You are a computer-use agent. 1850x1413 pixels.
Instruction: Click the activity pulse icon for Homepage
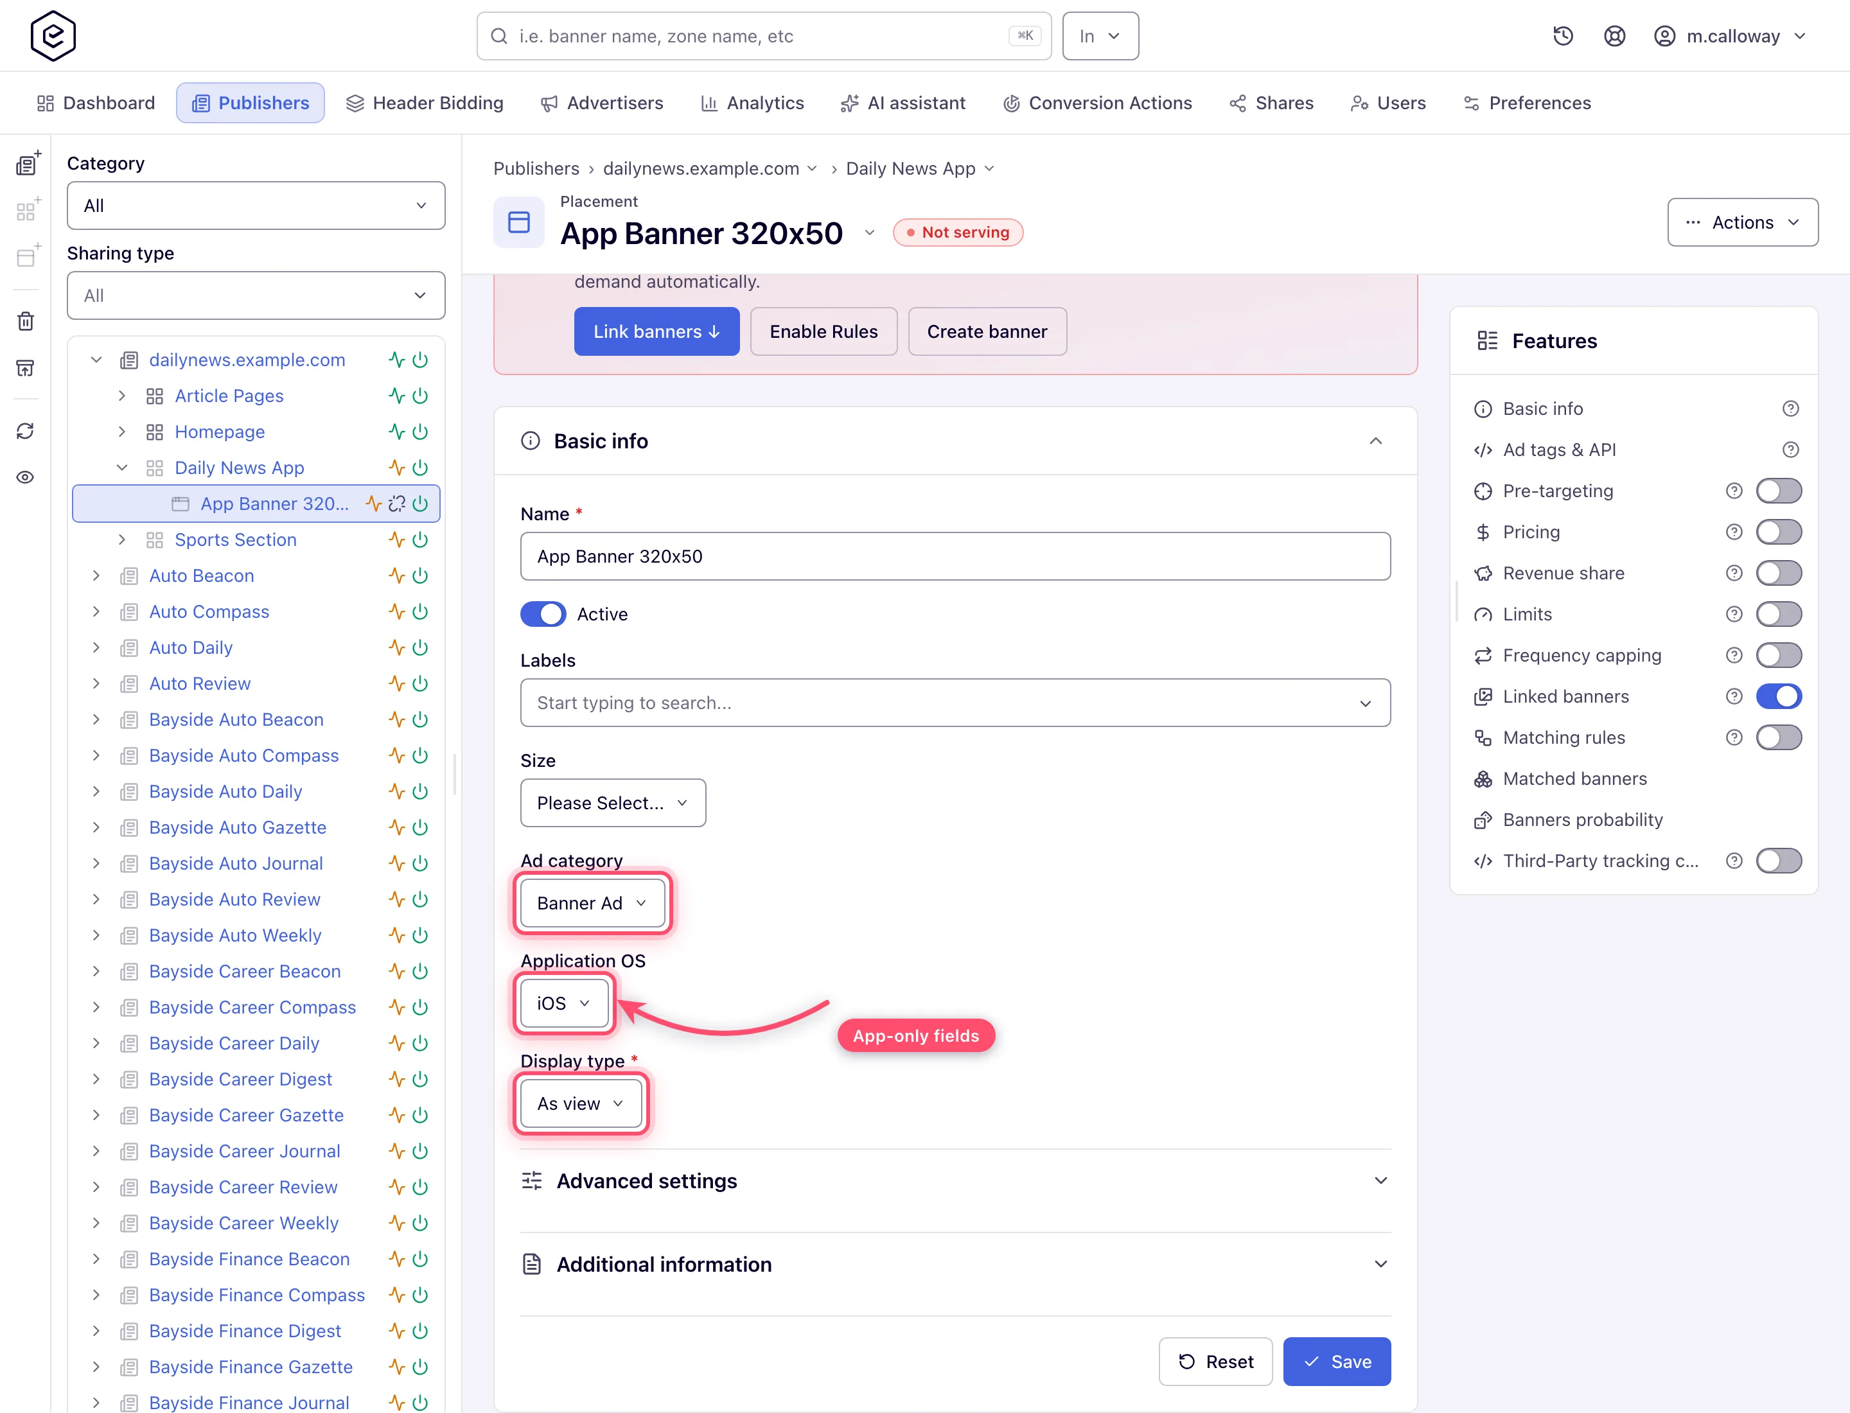396,432
